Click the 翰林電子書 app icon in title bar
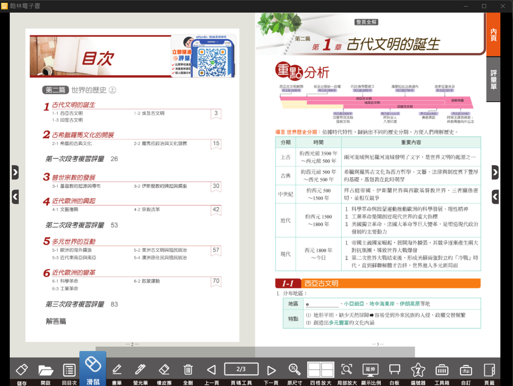This screenshot has height=386, width=513. (4, 6)
